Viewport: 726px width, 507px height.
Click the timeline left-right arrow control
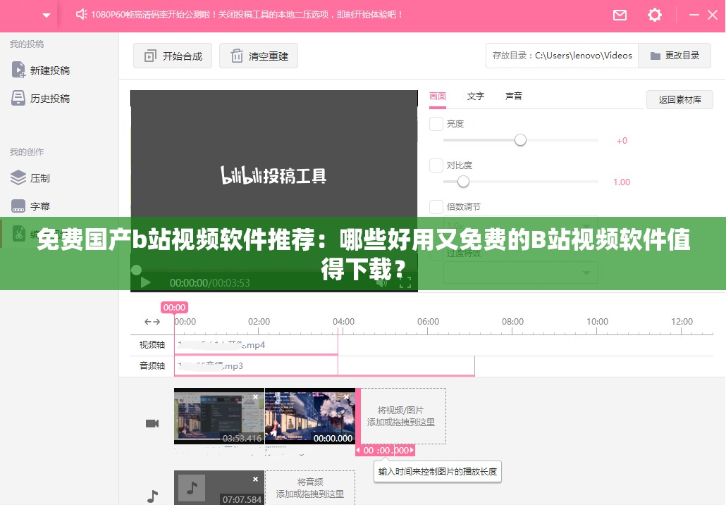click(152, 322)
